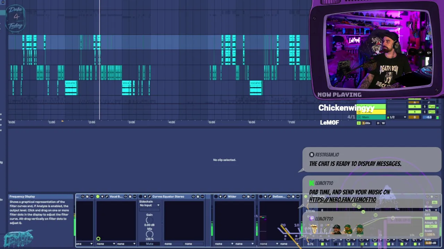444x249 pixels.
Task: Click the save preset icon on Curves Equator Stereo
Action: point(198,196)
